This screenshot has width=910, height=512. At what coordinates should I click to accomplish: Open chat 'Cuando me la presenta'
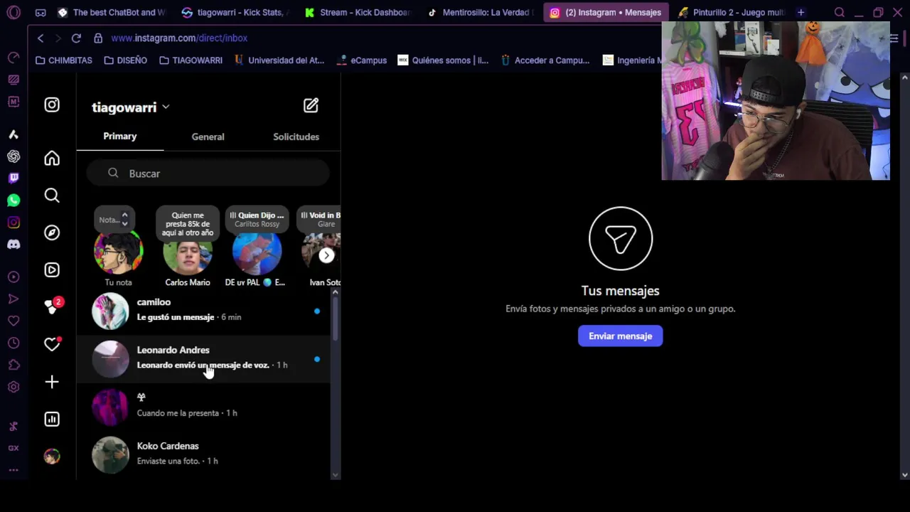[x=204, y=406]
